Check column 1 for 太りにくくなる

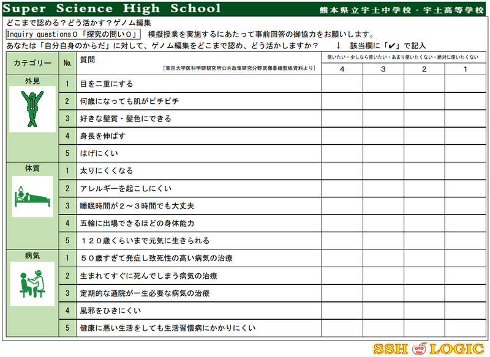pos(465,171)
